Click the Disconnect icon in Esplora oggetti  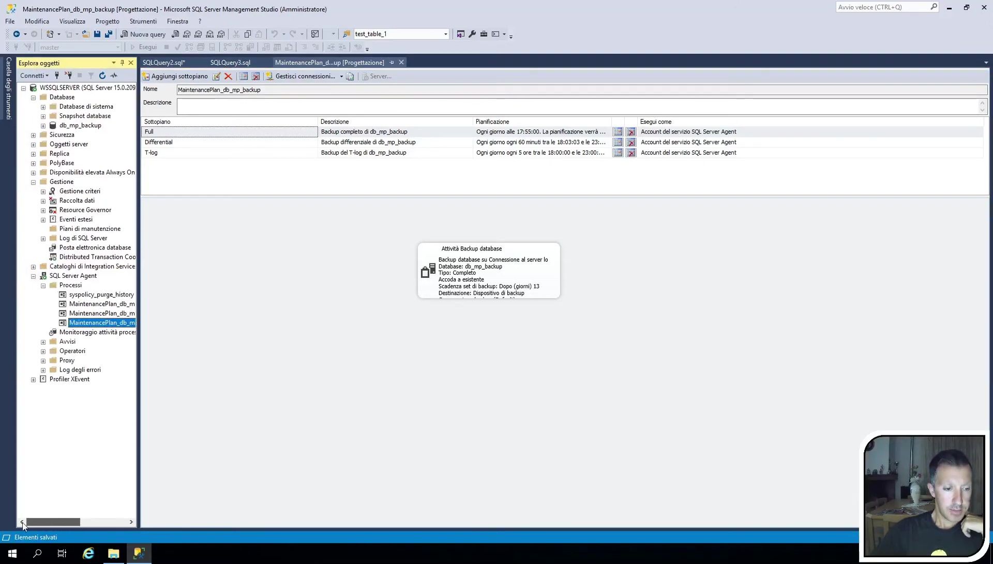tap(68, 76)
